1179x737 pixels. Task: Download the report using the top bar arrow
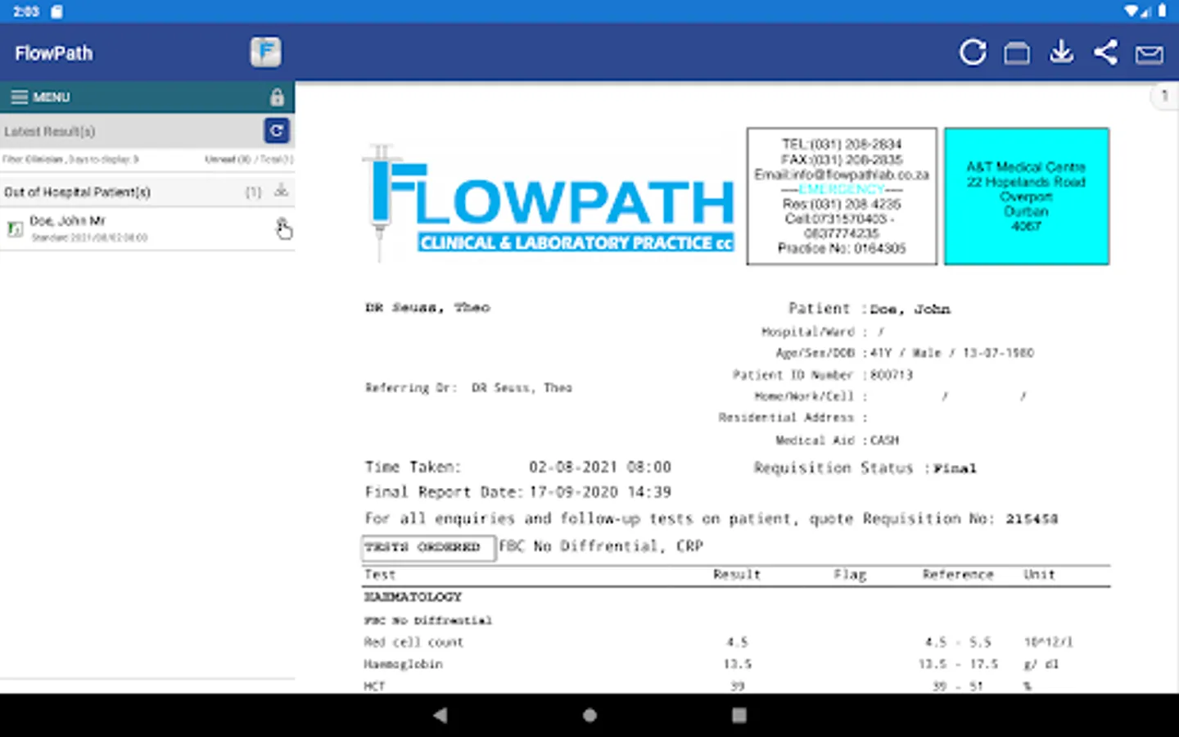pyautogui.click(x=1061, y=52)
